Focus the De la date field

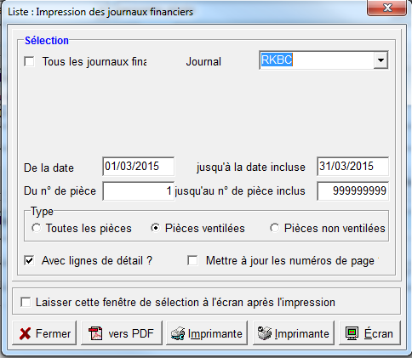(139, 167)
